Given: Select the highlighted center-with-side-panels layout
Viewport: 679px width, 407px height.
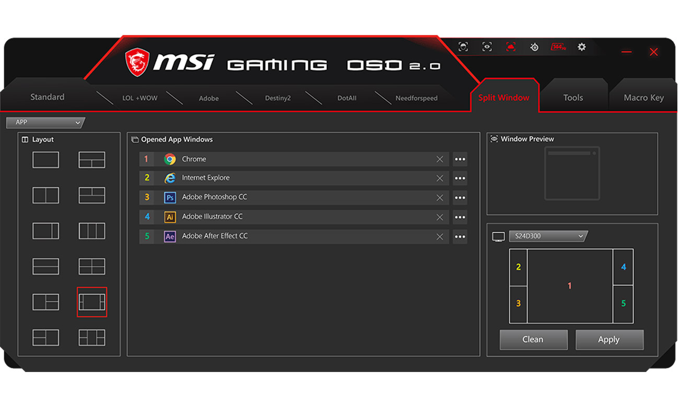Looking at the screenshot, I should (92, 302).
